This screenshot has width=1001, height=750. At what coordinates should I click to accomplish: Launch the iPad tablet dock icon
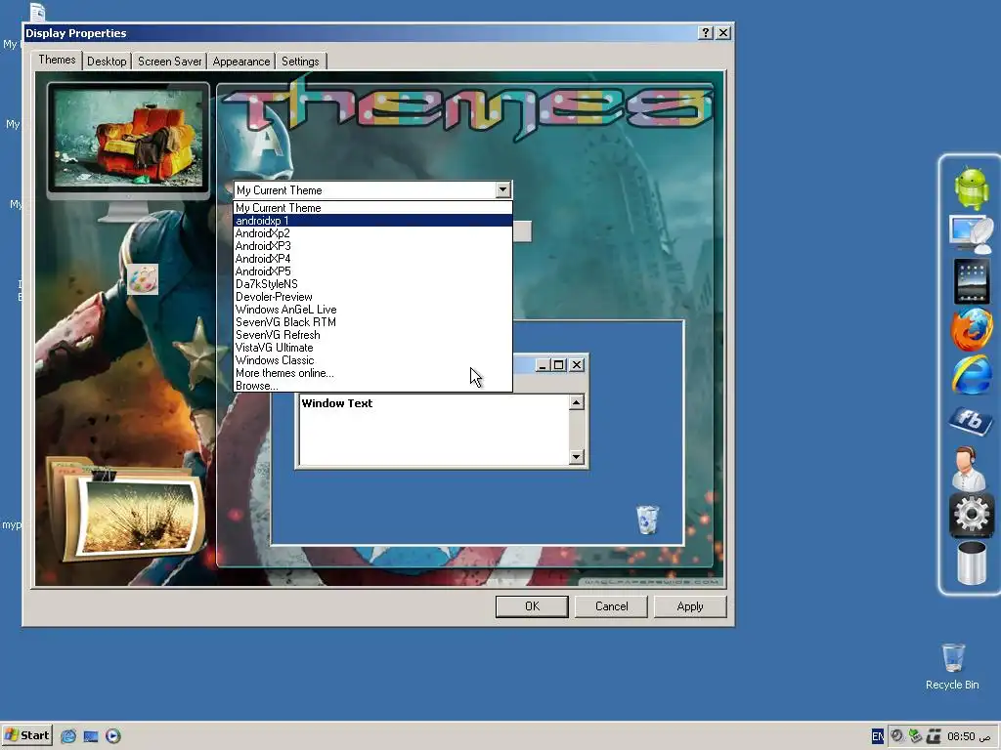971,281
